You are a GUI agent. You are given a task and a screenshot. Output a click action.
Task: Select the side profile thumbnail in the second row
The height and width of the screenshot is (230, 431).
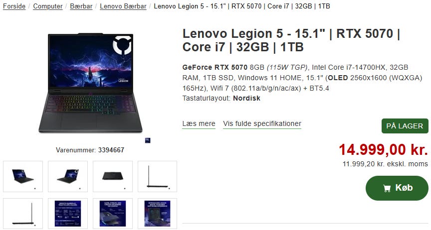pyautogui.click(x=23, y=214)
